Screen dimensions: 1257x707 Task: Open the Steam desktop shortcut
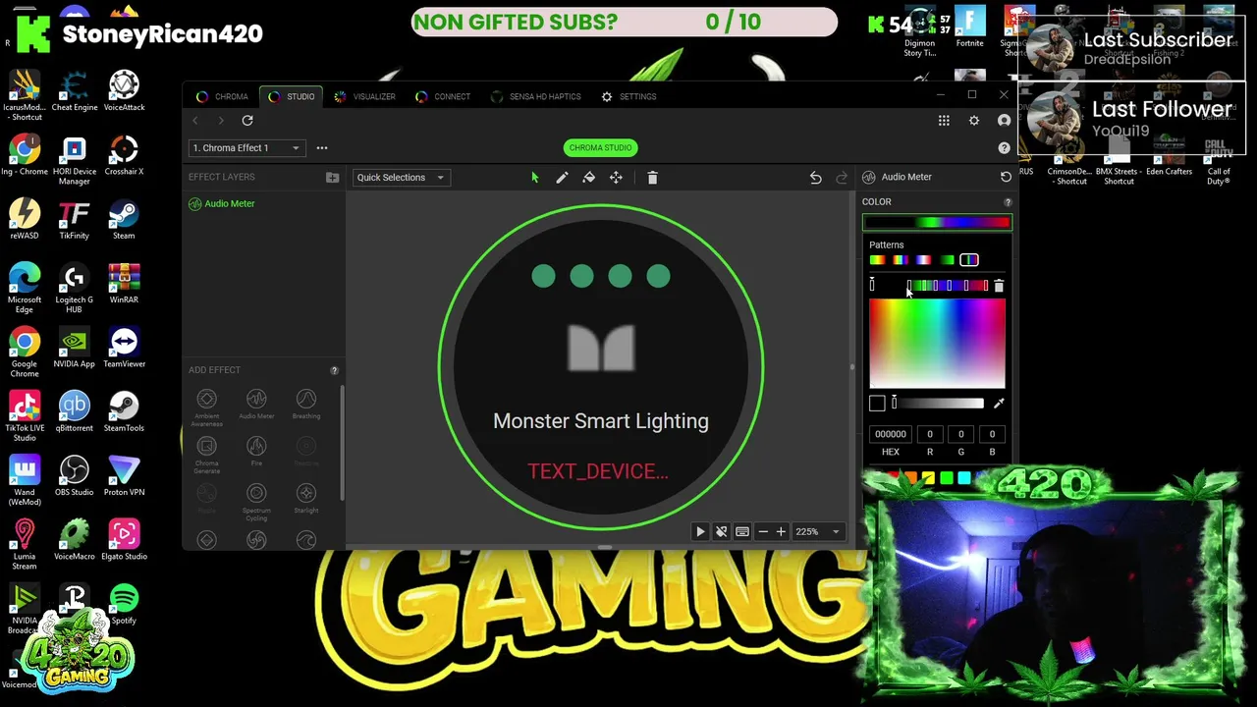click(124, 219)
